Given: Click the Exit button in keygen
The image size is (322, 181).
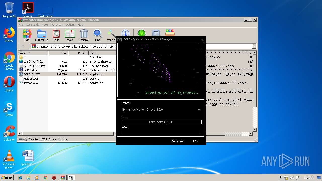Looking at the screenshot, I should [195, 141].
